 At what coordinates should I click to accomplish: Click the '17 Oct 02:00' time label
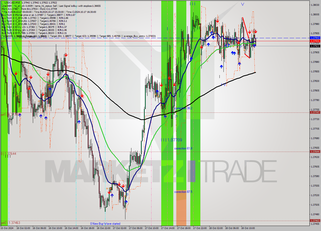pyautogui.click(x=120, y=228)
